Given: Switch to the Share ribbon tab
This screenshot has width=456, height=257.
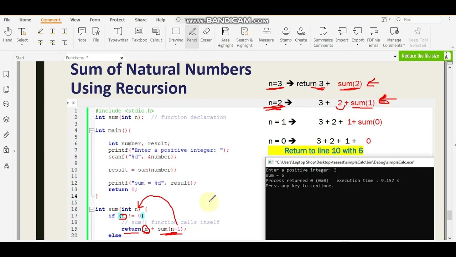Looking at the screenshot, I should pos(141,20).
